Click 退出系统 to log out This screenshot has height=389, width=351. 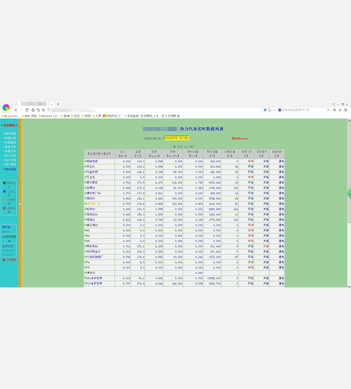[10, 169]
